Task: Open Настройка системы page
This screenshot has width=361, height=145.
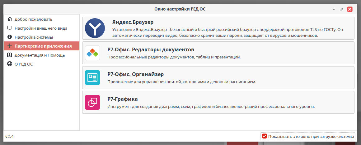Action: click(41, 37)
